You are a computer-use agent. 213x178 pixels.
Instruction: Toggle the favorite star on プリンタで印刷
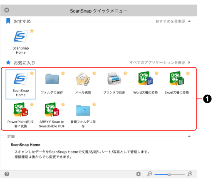pyautogui.click(x=126, y=73)
